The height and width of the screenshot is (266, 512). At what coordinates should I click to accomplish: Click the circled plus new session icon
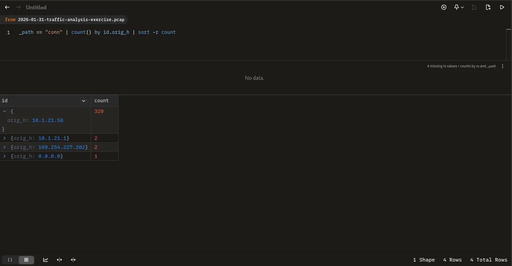click(444, 7)
